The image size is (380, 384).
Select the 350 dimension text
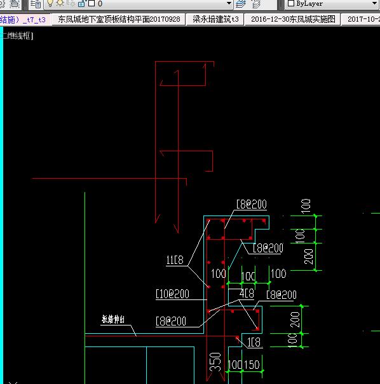[x=215, y=362]
